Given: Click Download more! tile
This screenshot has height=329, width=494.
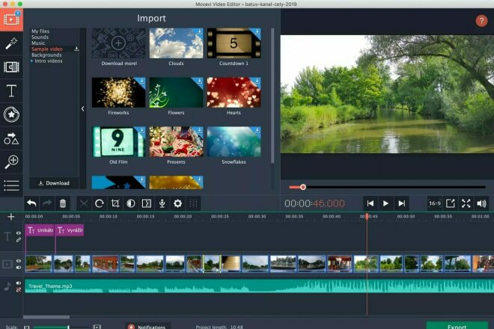Looking at the screenshot, I should (119, 43).
